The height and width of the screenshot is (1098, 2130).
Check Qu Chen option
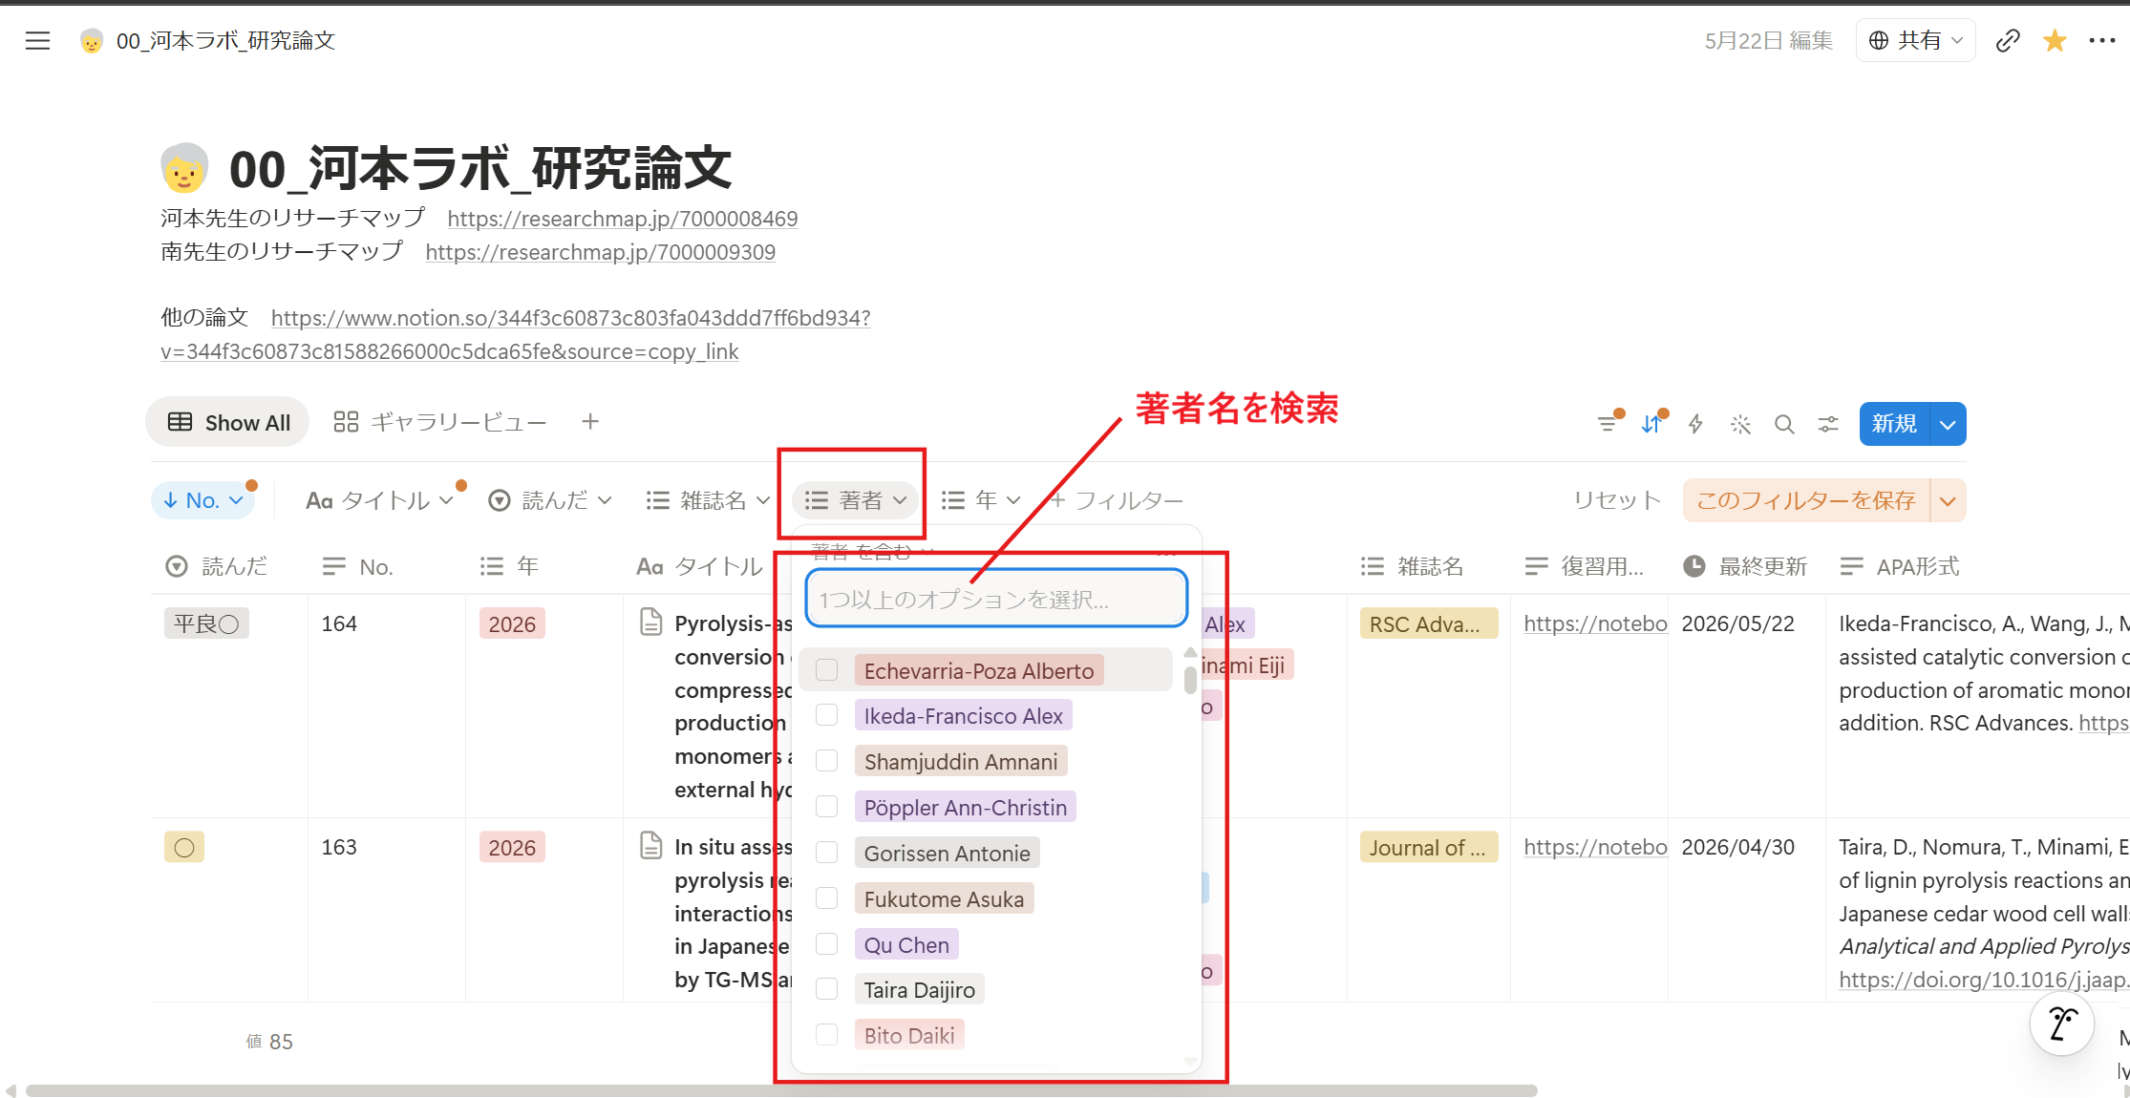(827, 944)
